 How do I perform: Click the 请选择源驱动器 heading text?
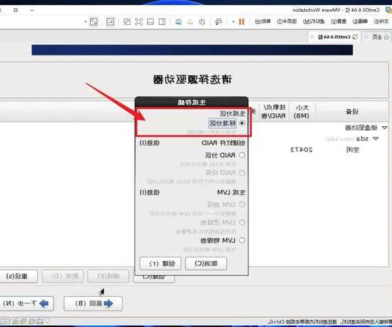point(193,80)
